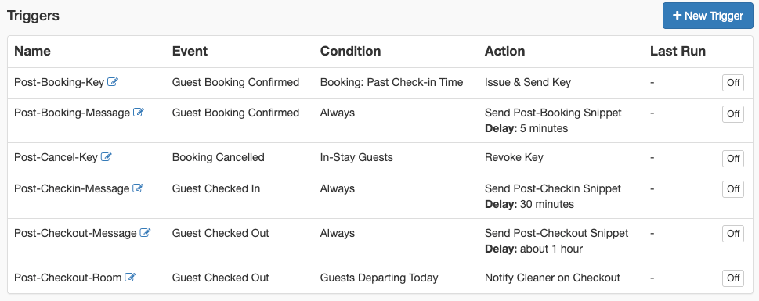759x301 pixels.
Task: Edit Post-Checkin-Message using its pencil icon
Action: point(138,188)
